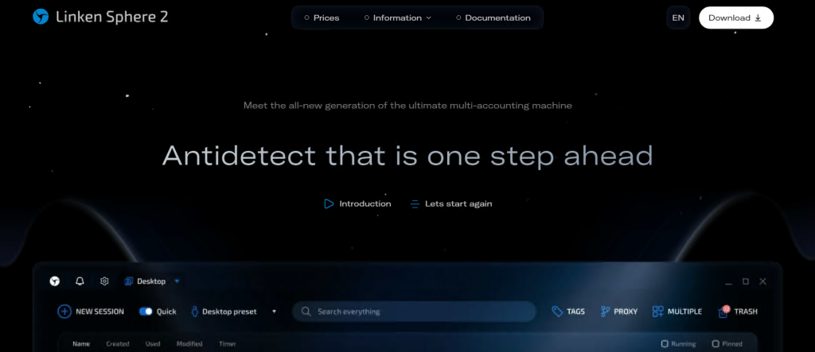Open the Prices page

pos(322,17)
